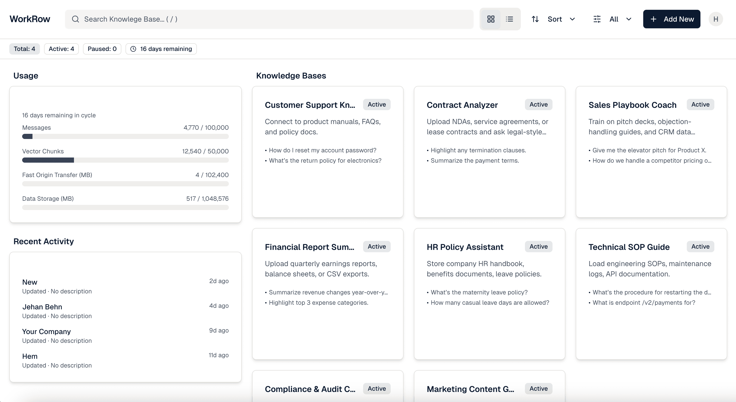Click the sort arrows icon
The image size is (736, 402).
(x=535, y=19)
